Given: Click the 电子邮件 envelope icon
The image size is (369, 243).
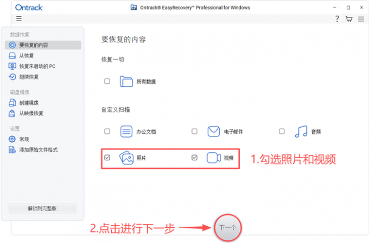Looking at the screenshot, I should pos(213,131).
